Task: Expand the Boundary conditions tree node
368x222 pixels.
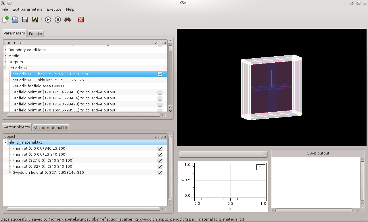Action: point(5,50)
